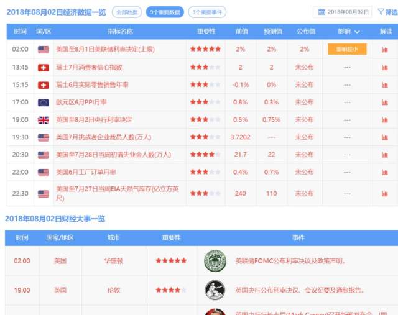Viewport: 398px width, 315px height.
Task: Click four-star rating in 伦敦 event row
Action: tap(172, 290)
